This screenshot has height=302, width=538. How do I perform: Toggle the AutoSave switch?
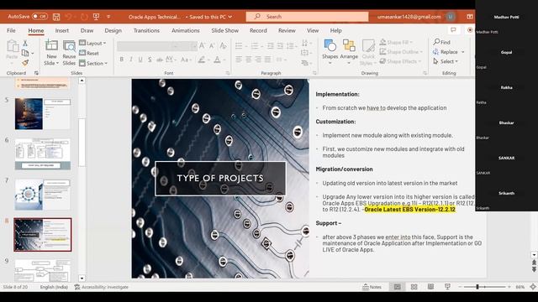tap(40, 17)
